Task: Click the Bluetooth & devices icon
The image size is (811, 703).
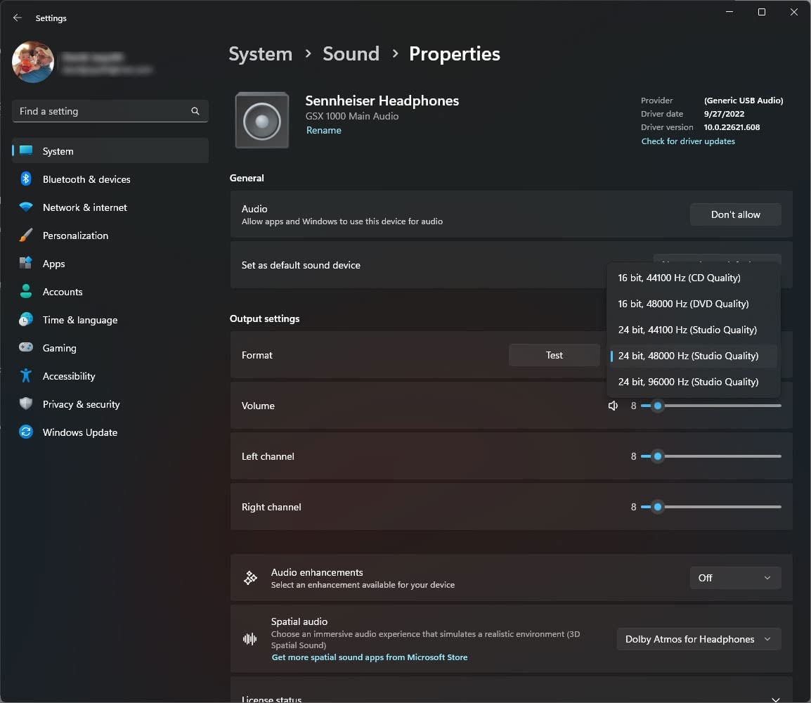Action: [x=26, y=179]
